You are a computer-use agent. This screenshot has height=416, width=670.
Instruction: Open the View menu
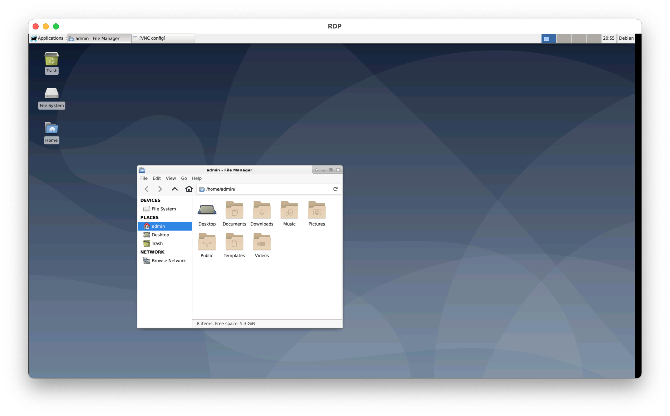[x=171, y=178]
